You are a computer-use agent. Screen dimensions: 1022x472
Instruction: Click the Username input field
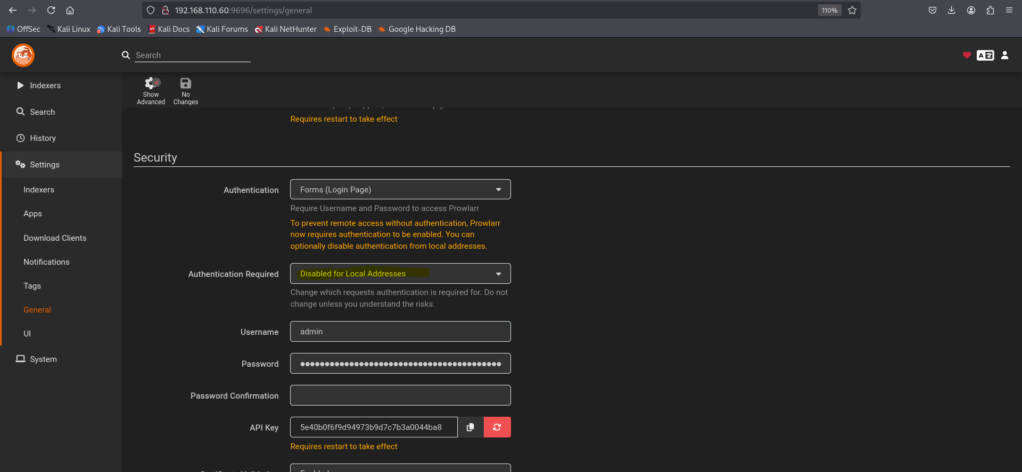click(400, 332)
